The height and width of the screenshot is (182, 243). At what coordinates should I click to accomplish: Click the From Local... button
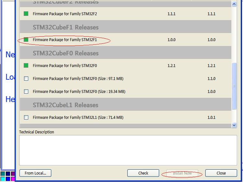pos(35,173)
